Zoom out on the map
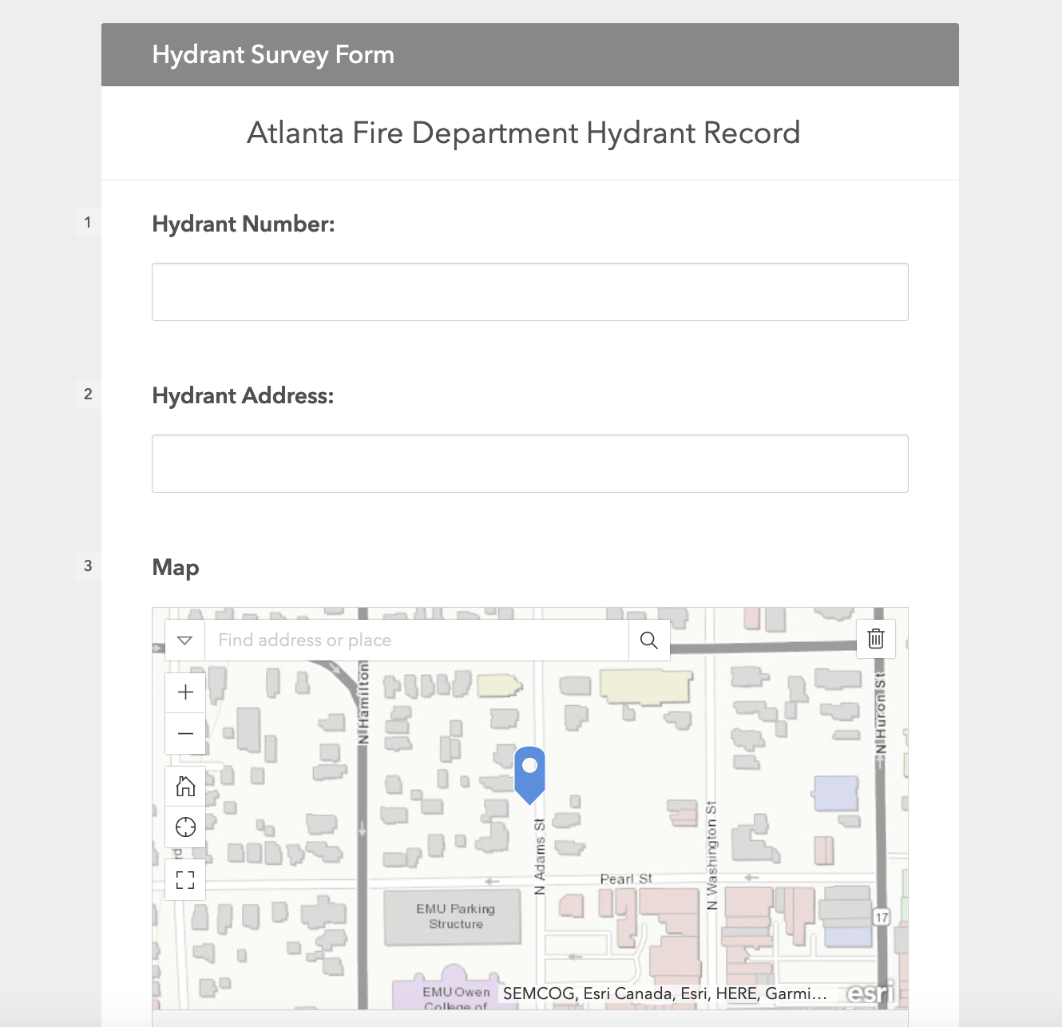Screen dimensions: 1062x1027 pyautogui.click(x=185, y=734)
